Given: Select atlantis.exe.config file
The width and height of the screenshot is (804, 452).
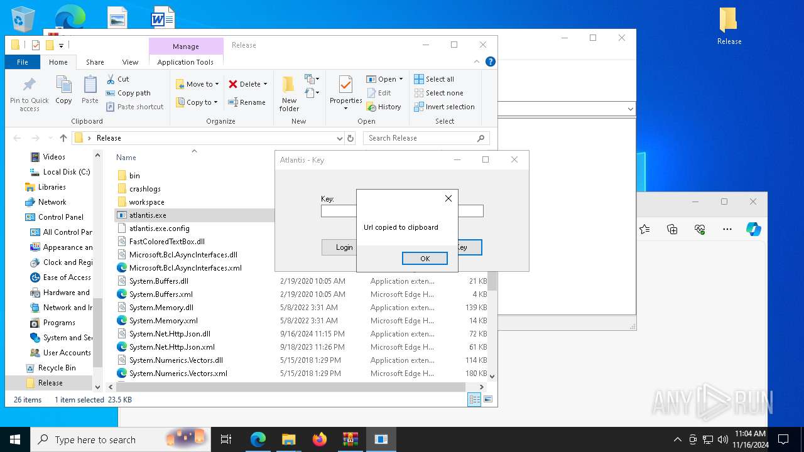Looking at the screenshot, I should pyautogui.click(x=159, y=229).
